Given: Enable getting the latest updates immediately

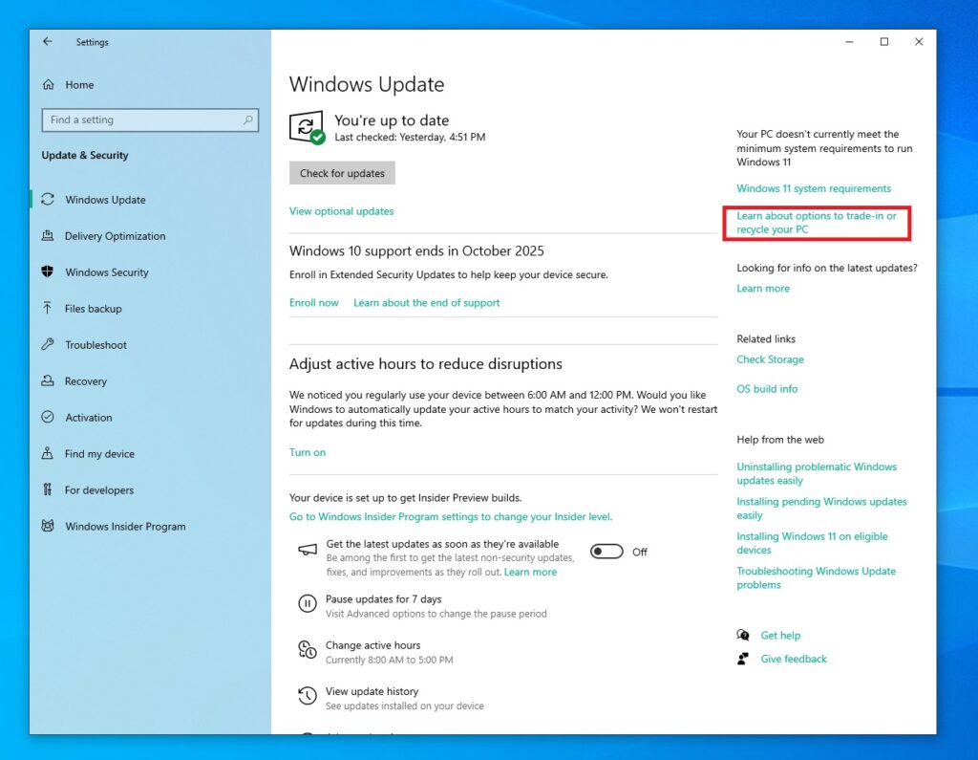Looking at the screenshot, I should pos(607,552).
